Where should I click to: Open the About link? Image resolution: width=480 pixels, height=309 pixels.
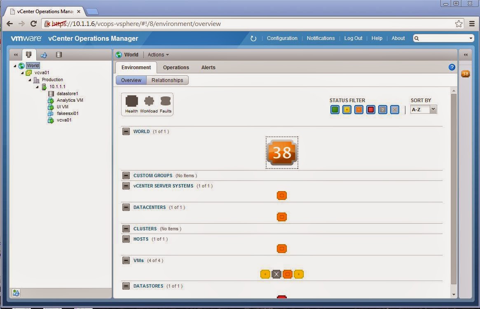point(398,38)
